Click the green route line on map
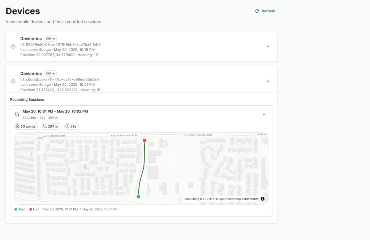370x240 pixels. (x=143, y=167)
